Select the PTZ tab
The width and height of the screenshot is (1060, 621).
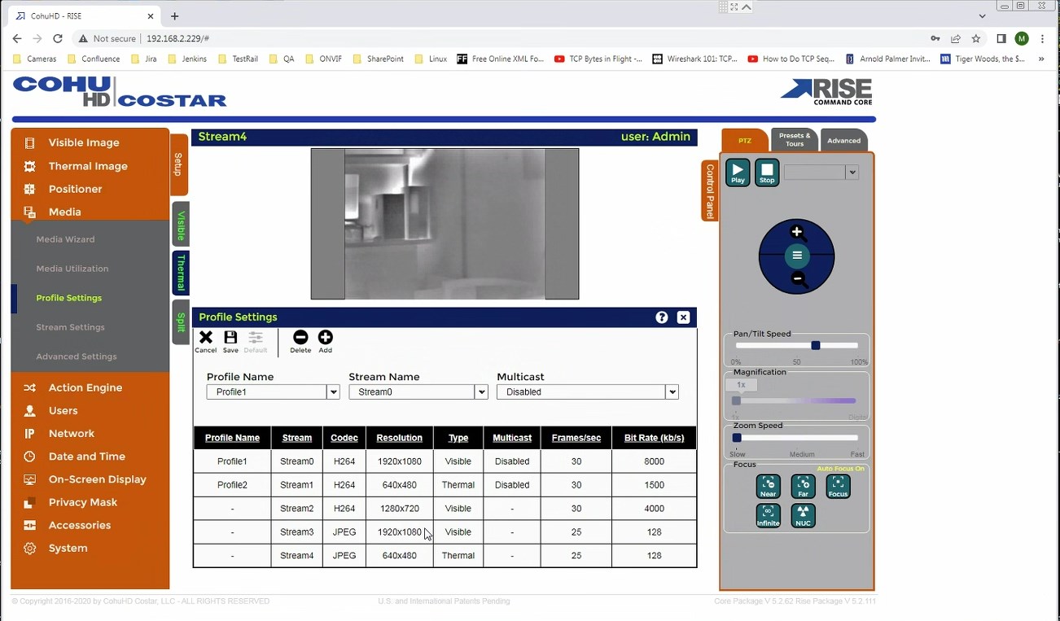[745, 140]
